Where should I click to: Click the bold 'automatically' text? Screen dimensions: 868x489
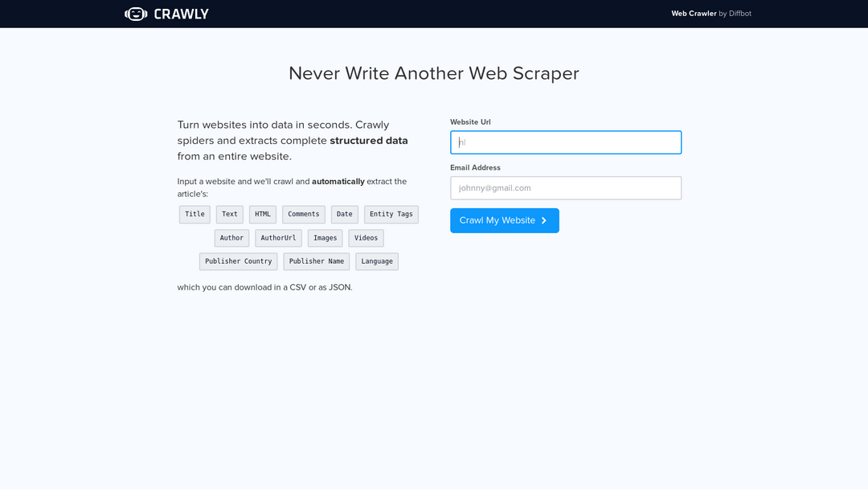[x=338, y=182]
